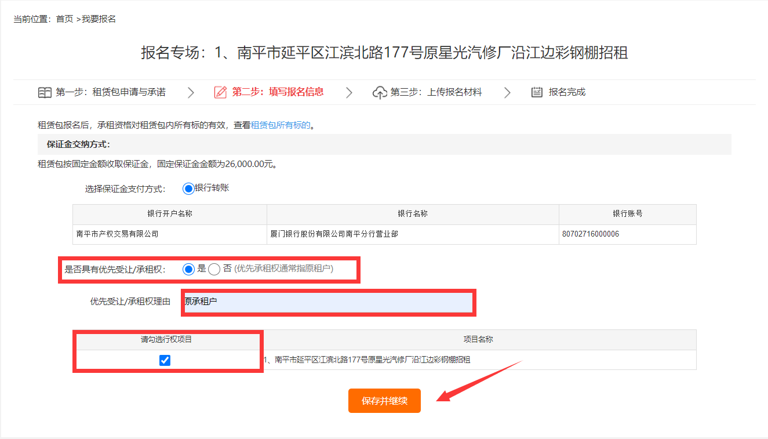Click the cloud upload icon for 第三步
Image resolution: width=768 pixels, height=439 pixels.
380,91
